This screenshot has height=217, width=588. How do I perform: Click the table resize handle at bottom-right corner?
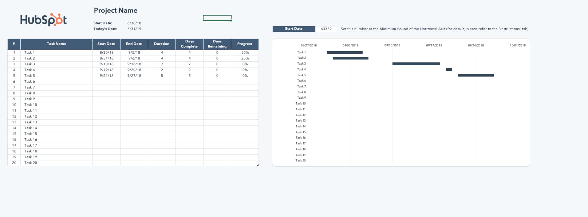tap(258, 165)
